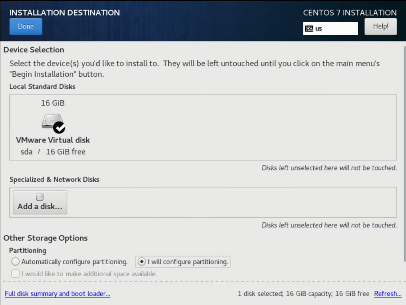Click the checkmark badge on the disk
Image resolution: width=406 pixels, height=305 pixels.
tap(59, 128)
